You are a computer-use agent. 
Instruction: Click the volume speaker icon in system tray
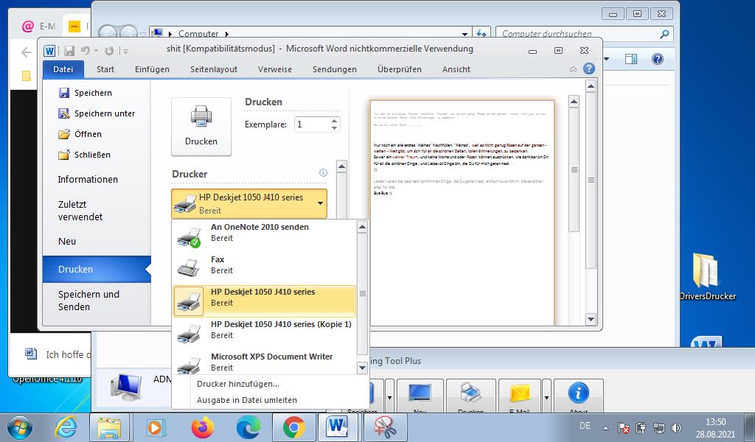[677, 427]
